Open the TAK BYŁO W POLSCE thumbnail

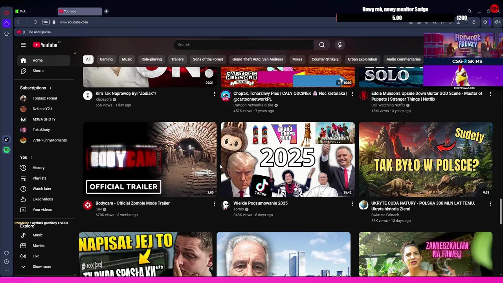[426, 160]
